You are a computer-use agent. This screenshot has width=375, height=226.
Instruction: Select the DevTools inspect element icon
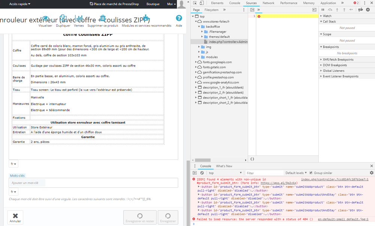[195, 3]
